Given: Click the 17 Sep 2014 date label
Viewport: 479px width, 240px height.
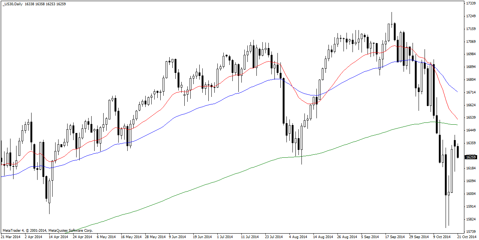Looking at the screenshot, I should [x=395, y=237].
